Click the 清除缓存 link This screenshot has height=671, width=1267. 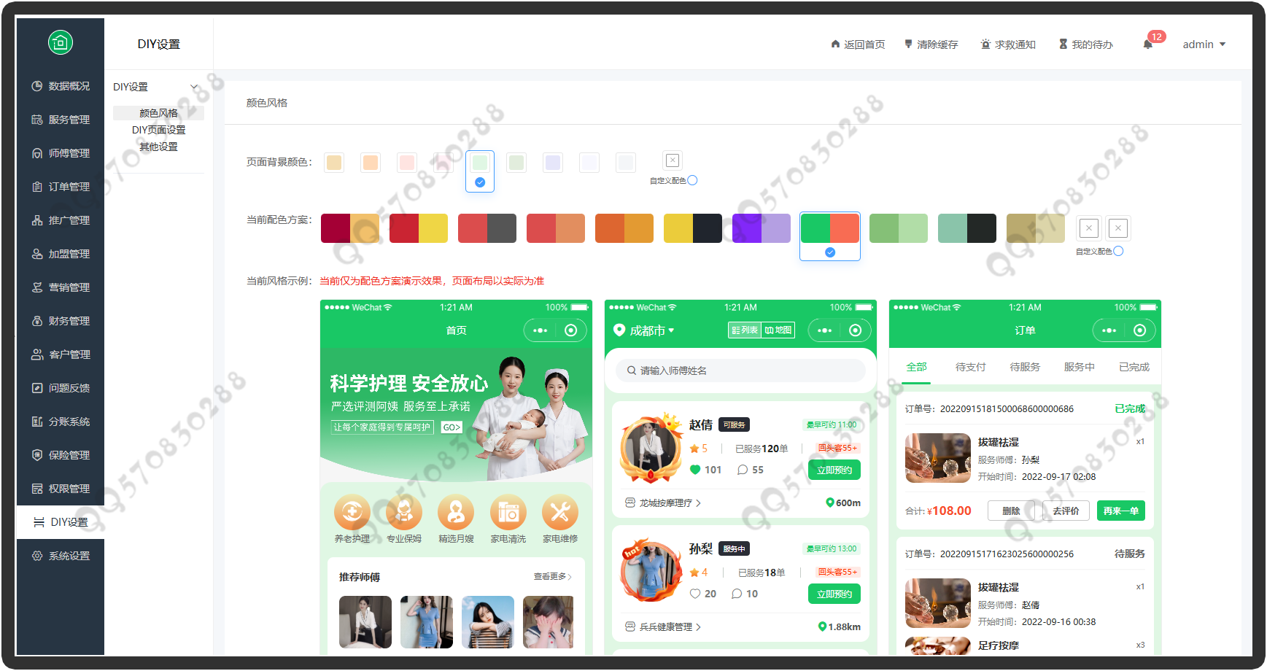click(x=931, y=44)
